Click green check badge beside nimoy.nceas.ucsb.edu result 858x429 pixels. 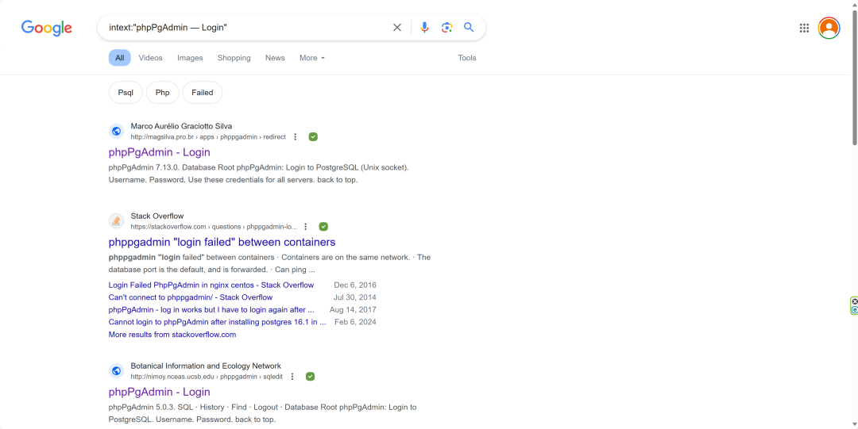tap(311, 377)
